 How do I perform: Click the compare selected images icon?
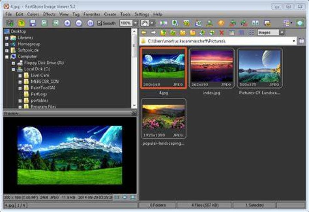pos(255,23)
